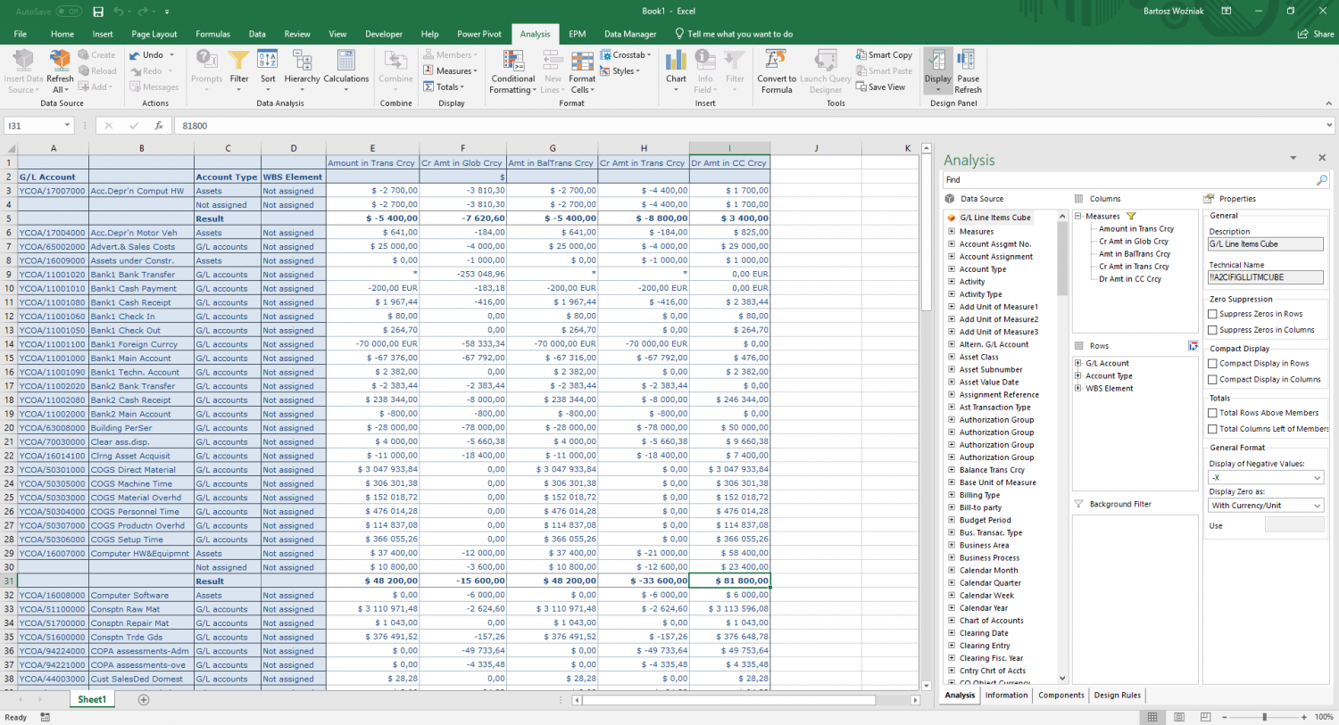Open the Information tab in the Analysis panel
This screenshot has height=725, width=1339.
click(x=1006, y=695)
